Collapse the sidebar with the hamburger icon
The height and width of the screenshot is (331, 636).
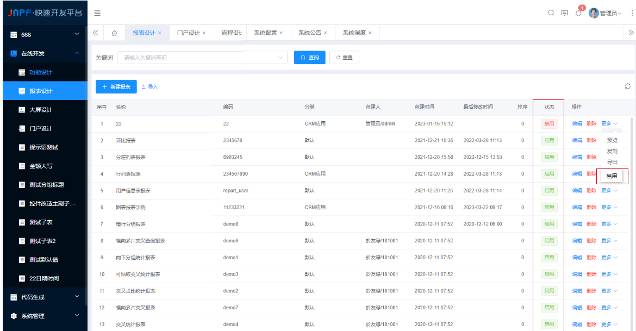pyautogui.click(x=97, y=13)
